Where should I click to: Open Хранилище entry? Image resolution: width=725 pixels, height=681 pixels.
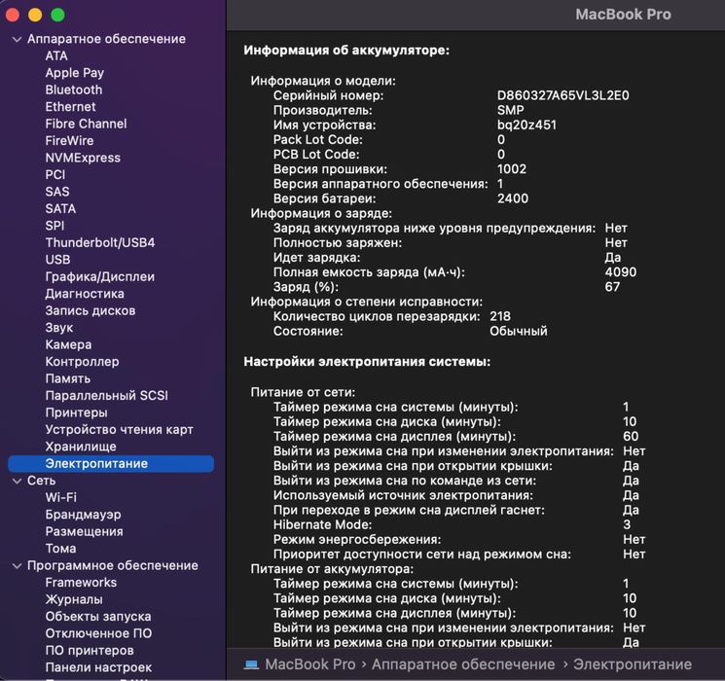[x=81, y=447]
